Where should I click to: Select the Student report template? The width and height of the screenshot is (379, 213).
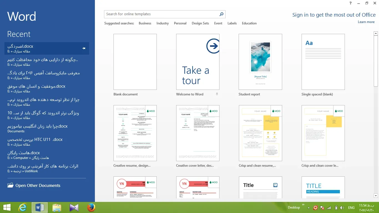click(x=260, y=62)
